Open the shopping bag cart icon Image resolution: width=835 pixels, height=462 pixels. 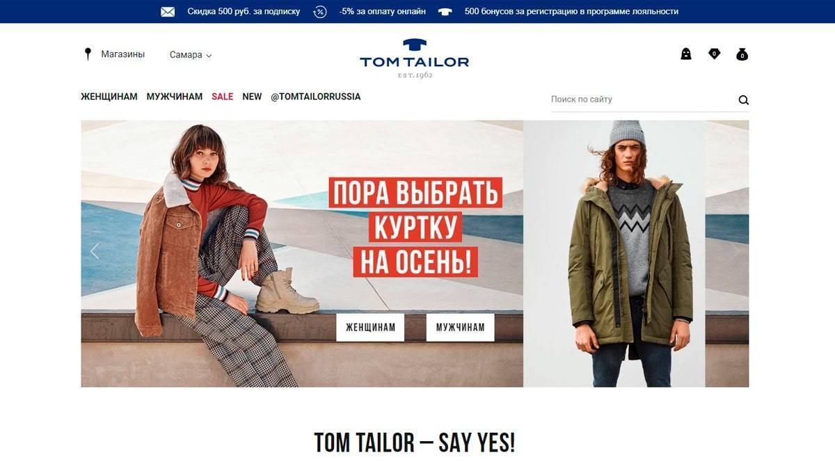point(742,54)
